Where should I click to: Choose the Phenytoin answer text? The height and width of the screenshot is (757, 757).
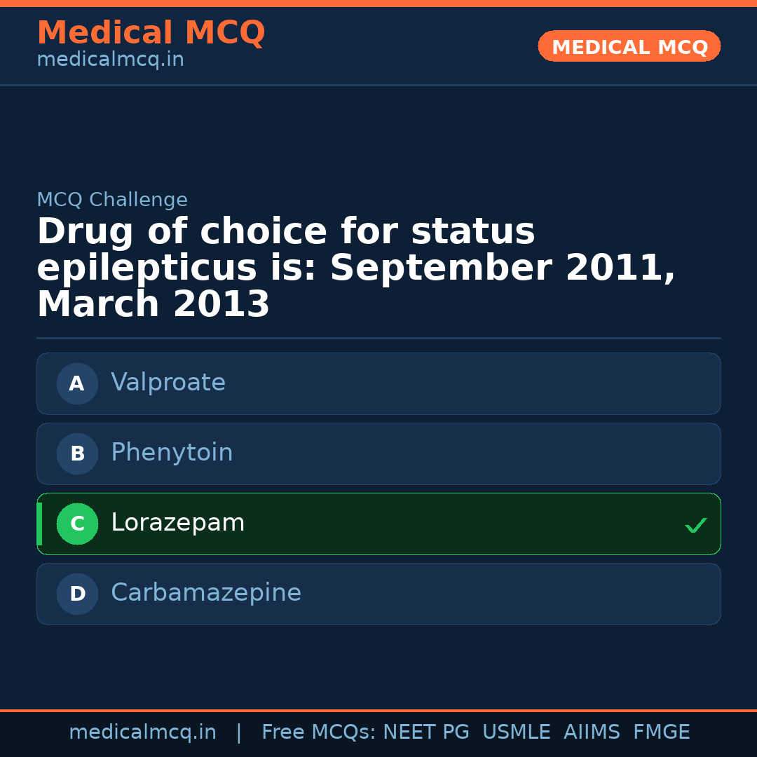[172, 453]
